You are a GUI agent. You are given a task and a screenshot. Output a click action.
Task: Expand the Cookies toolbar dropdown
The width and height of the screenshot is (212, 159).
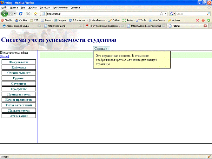point(22,20)
